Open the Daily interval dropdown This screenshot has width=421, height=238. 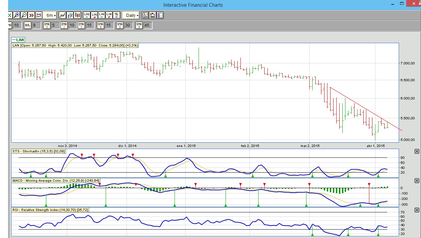(x=131, y=15)
